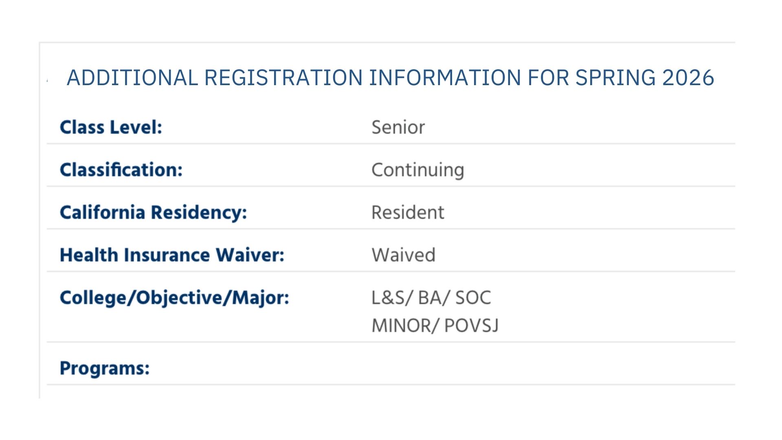Select the California Residency label
The height and width of the screenshot is (440, 782).
coord(153,213)
